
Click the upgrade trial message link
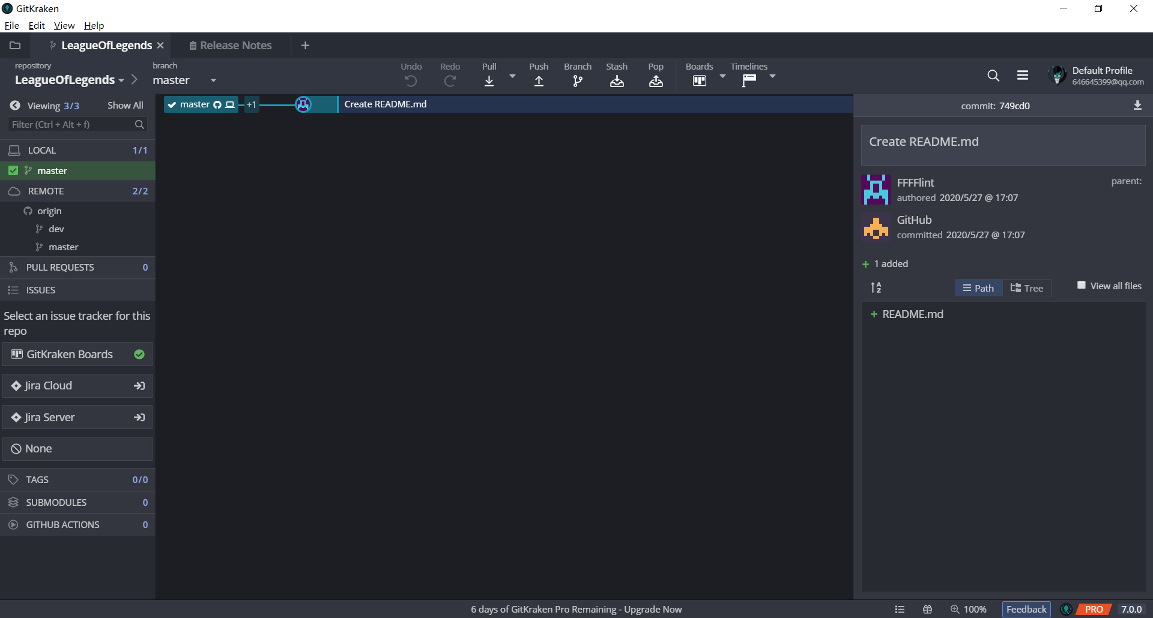point(576,610)
